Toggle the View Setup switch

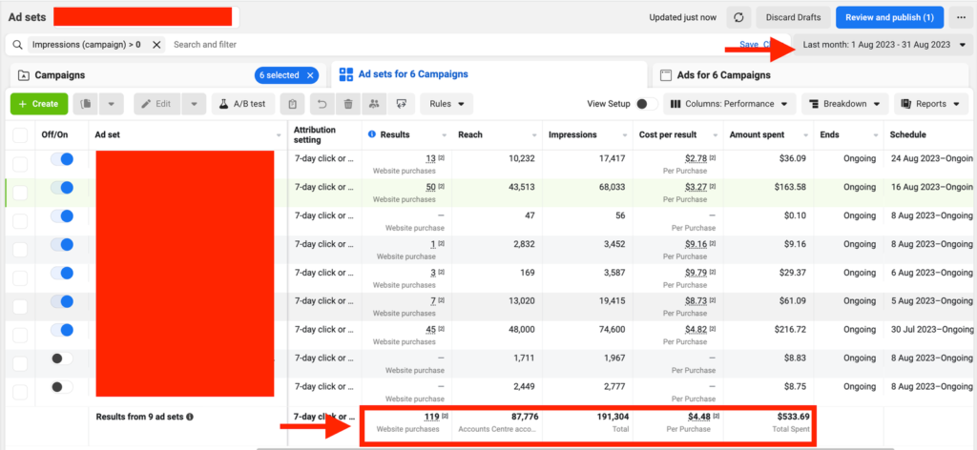click(x=646, y=104)
